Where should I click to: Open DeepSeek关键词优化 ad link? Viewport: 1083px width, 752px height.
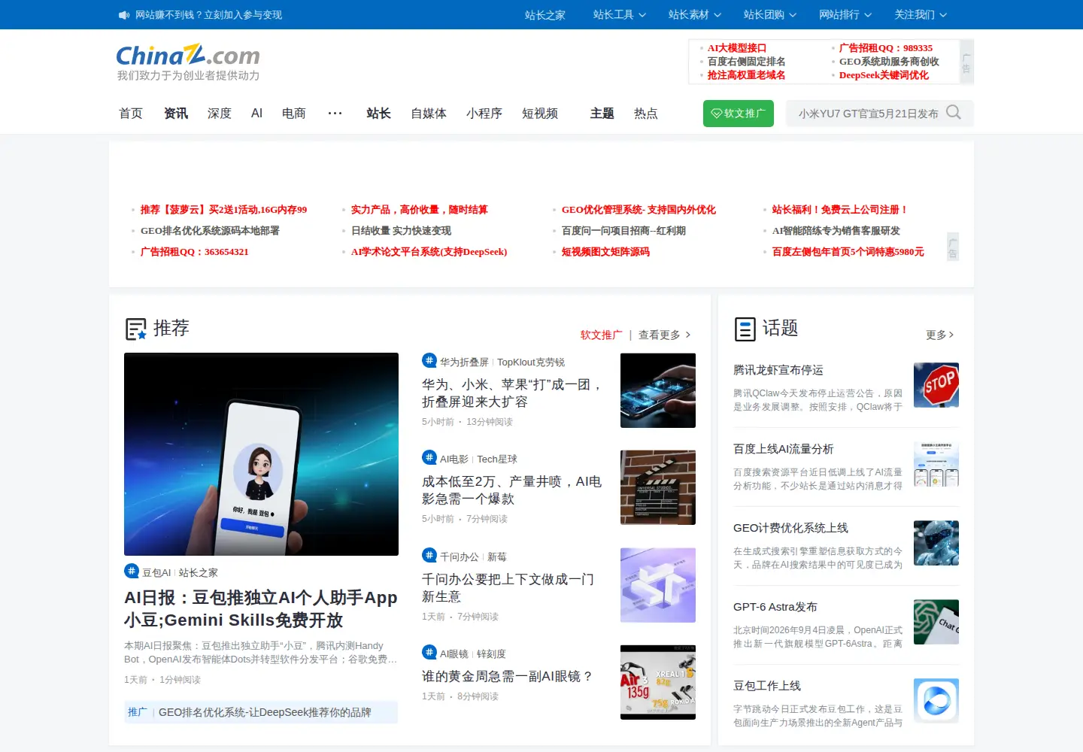(x=884, y=74)
